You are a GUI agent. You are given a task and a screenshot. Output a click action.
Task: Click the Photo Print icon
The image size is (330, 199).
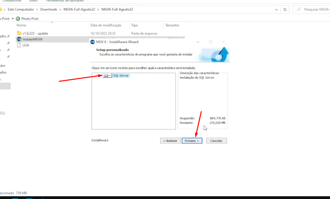(x=18, y=19)
